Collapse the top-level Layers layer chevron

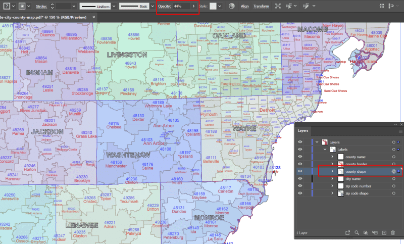pos(317,142)
